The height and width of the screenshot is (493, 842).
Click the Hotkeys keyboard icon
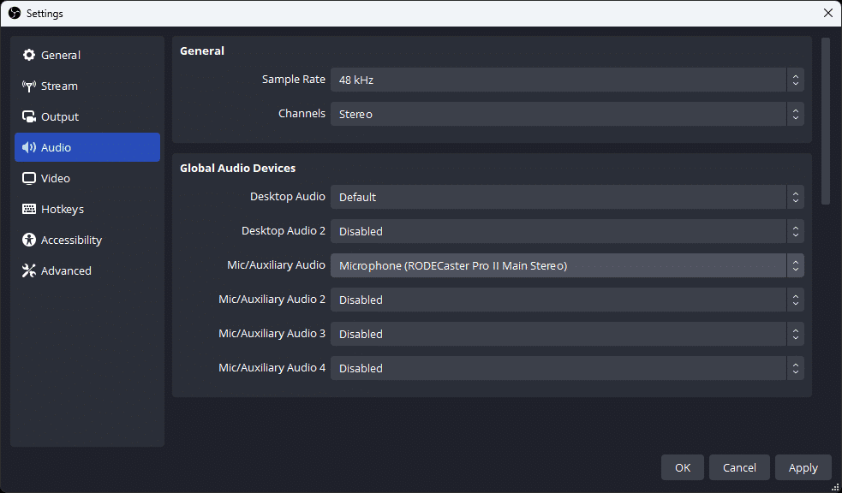(29, 209)
